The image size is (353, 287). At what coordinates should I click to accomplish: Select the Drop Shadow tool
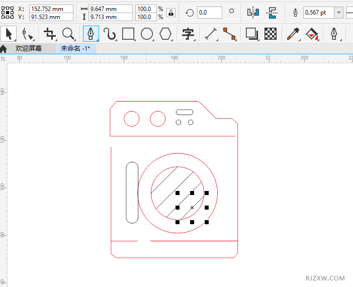point(251,34)
